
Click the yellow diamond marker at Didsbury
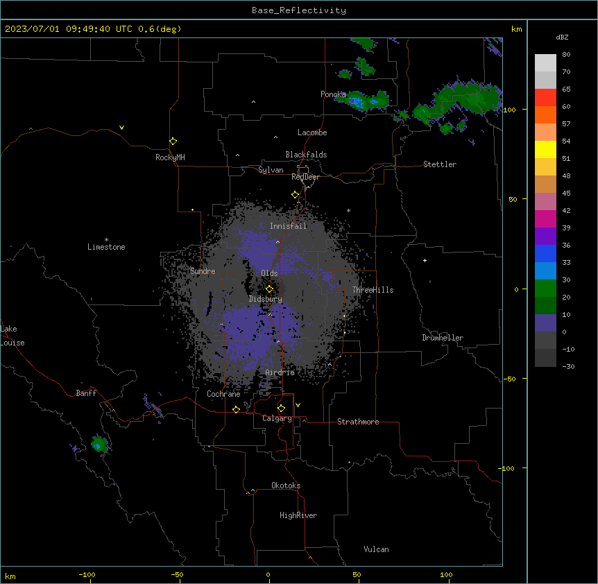click(269, 289)
